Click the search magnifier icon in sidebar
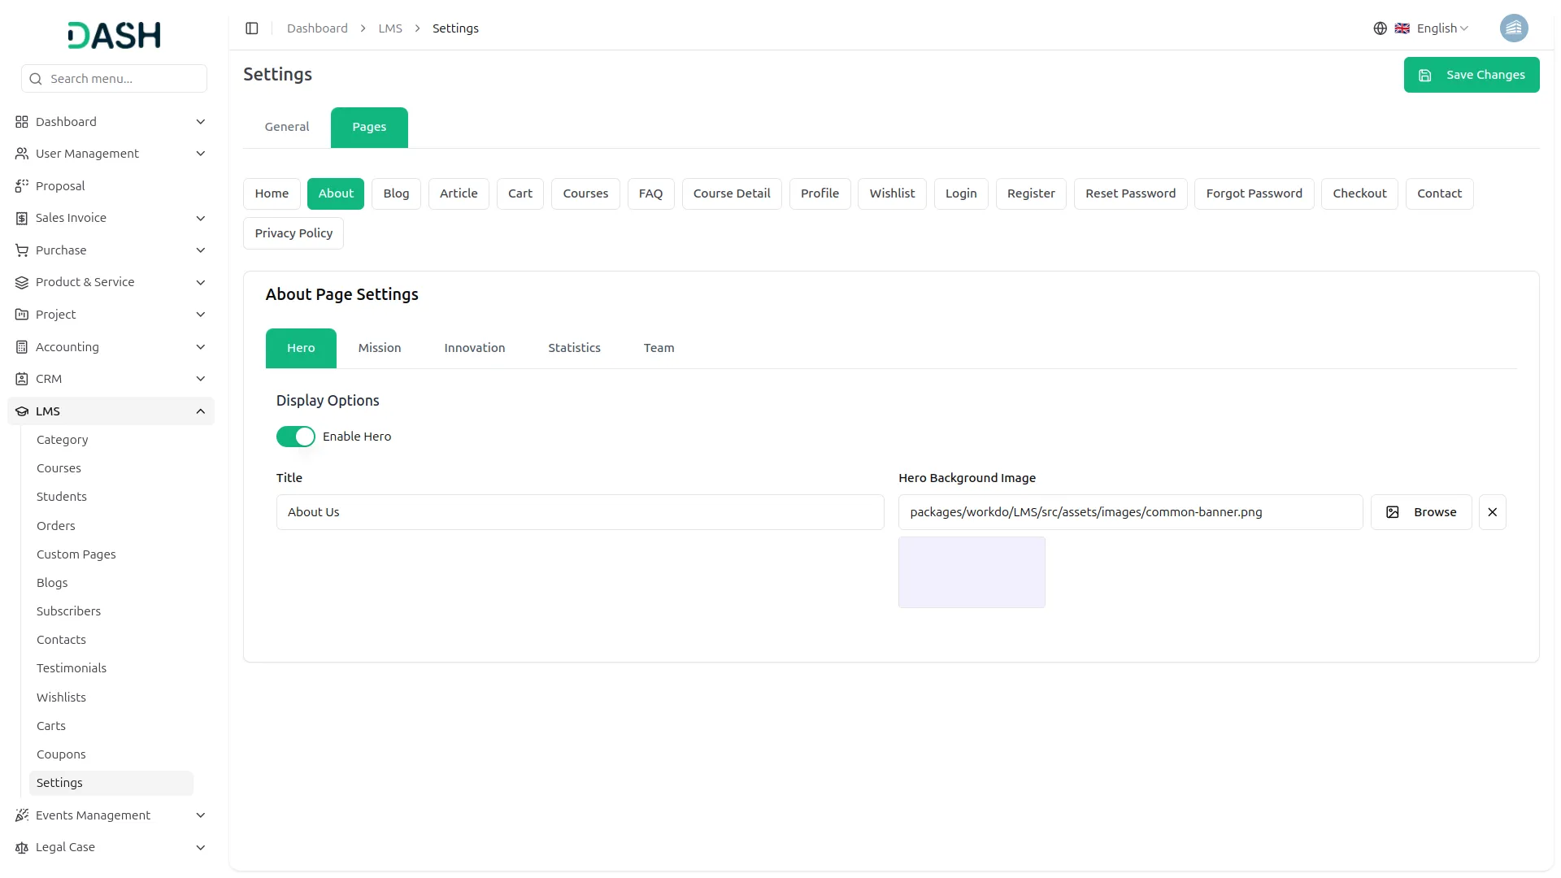 36,79
